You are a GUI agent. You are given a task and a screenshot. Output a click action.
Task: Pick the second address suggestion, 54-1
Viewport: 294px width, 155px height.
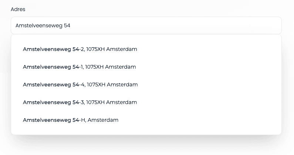[79, 67]
